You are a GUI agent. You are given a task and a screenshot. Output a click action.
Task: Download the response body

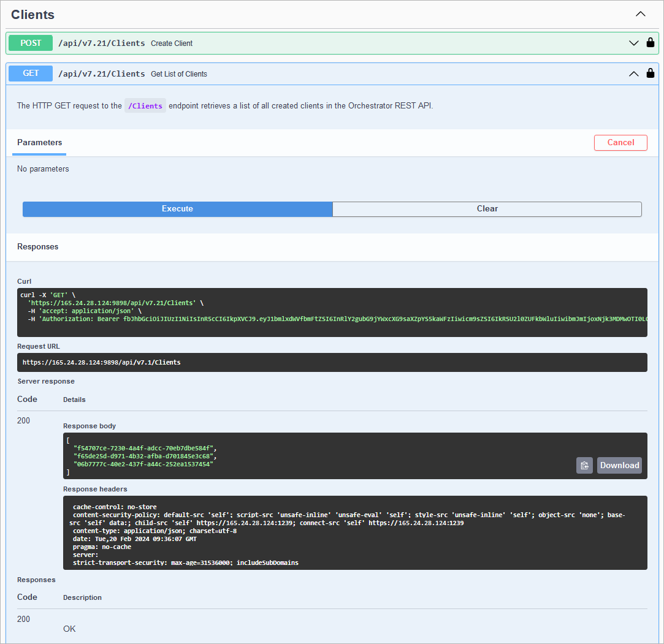619,465
